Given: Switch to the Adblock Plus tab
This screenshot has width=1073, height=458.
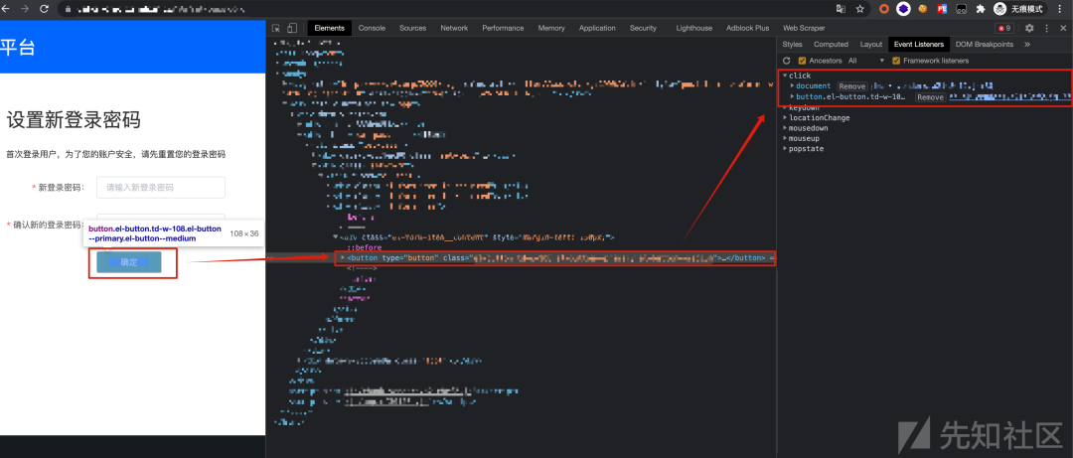Looking at the screenshot, I should click(x=748, y=28).
